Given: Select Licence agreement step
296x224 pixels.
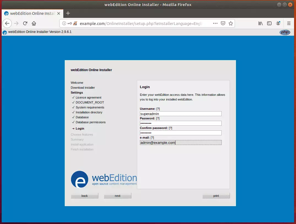Looking at the screenshot, I should 88,97.
